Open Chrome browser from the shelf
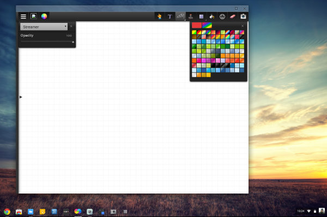 7,212
